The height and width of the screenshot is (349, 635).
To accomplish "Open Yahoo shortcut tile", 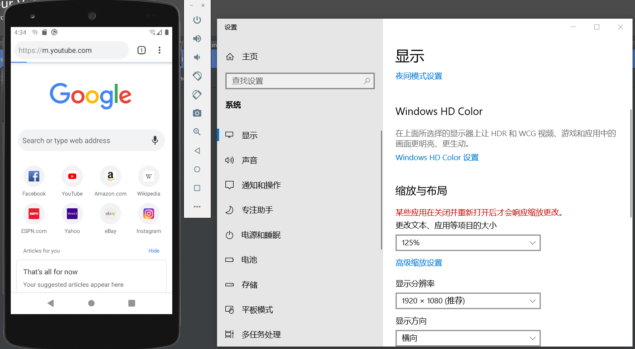I will coord(72,219).
